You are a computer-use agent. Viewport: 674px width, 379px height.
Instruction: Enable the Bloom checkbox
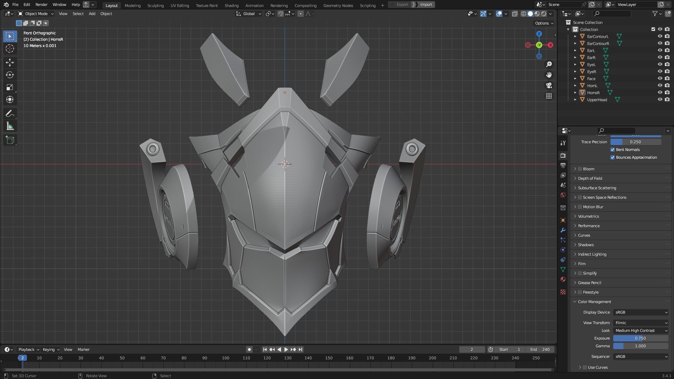coord(580,169)
